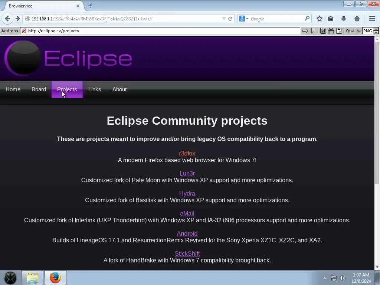Click the Browservice Go arrow button
Screen dimensions: 380x285
coord(305,31)
